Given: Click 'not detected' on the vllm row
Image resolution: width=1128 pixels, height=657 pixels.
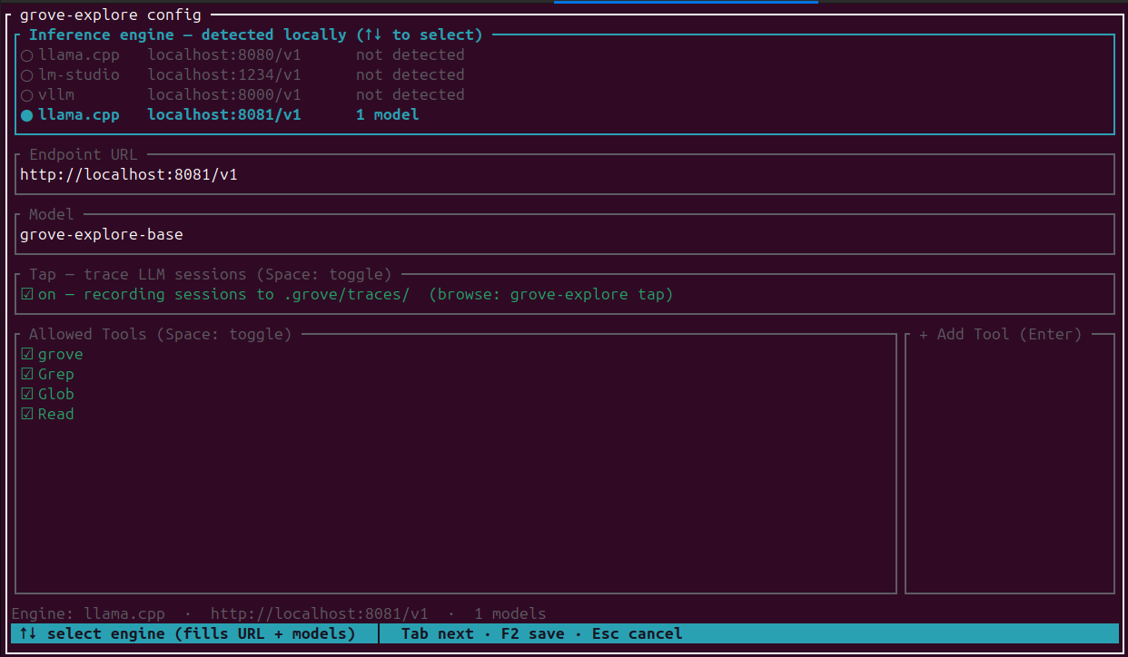Looking at the screenshot, I should [411, 95].
